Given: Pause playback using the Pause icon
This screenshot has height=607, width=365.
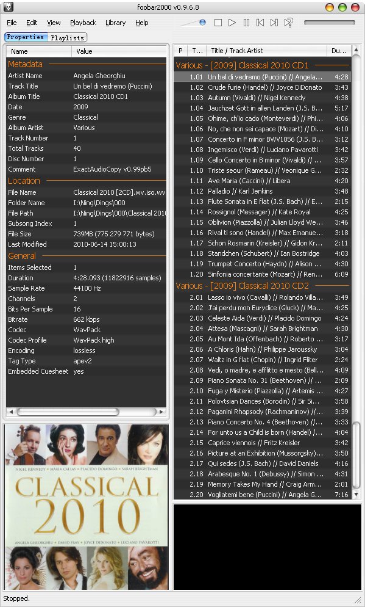Looking at the screenshot, I should coord(246,23).
